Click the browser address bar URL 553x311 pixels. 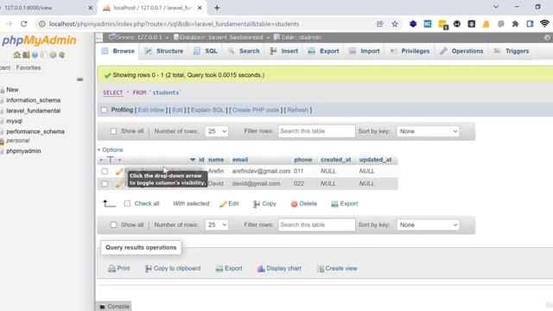point(174,24)
